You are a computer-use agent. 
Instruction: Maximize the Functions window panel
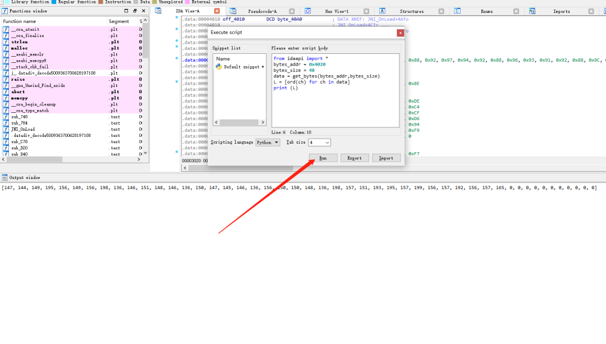[126, 11]
